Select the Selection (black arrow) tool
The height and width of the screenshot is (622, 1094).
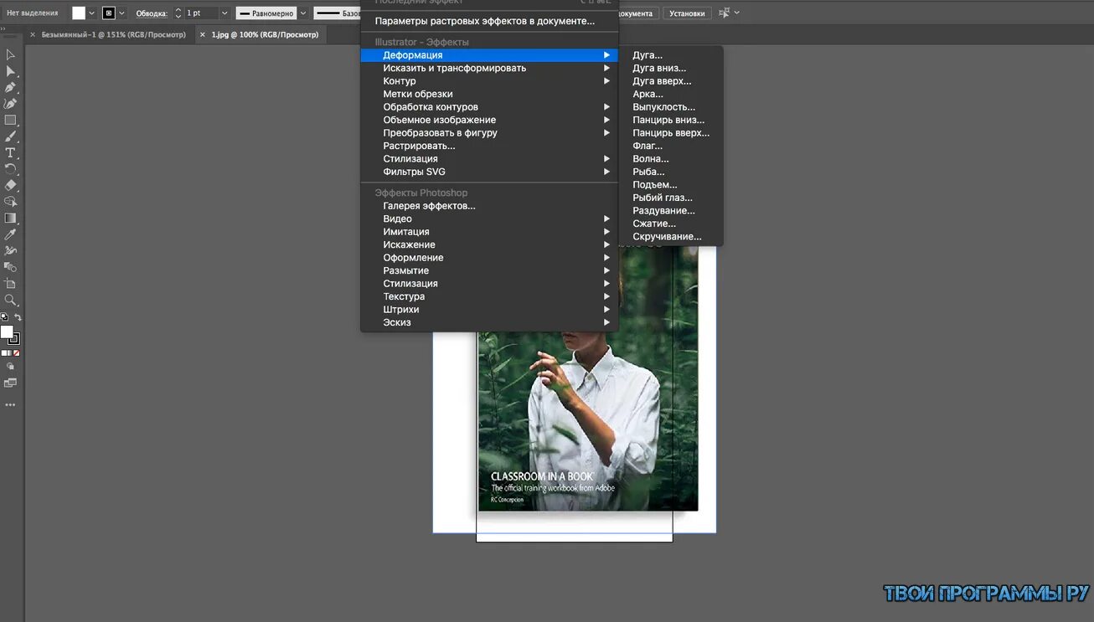pyautogui.click(x=10, y=55)
